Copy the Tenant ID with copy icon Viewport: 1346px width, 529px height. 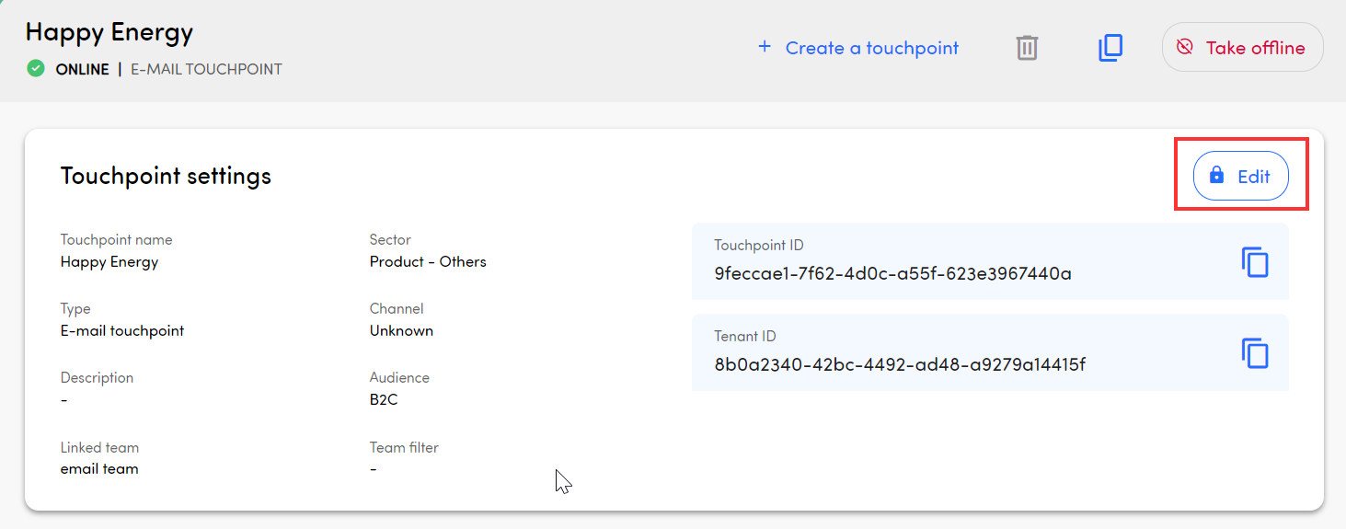[1255, 353]
